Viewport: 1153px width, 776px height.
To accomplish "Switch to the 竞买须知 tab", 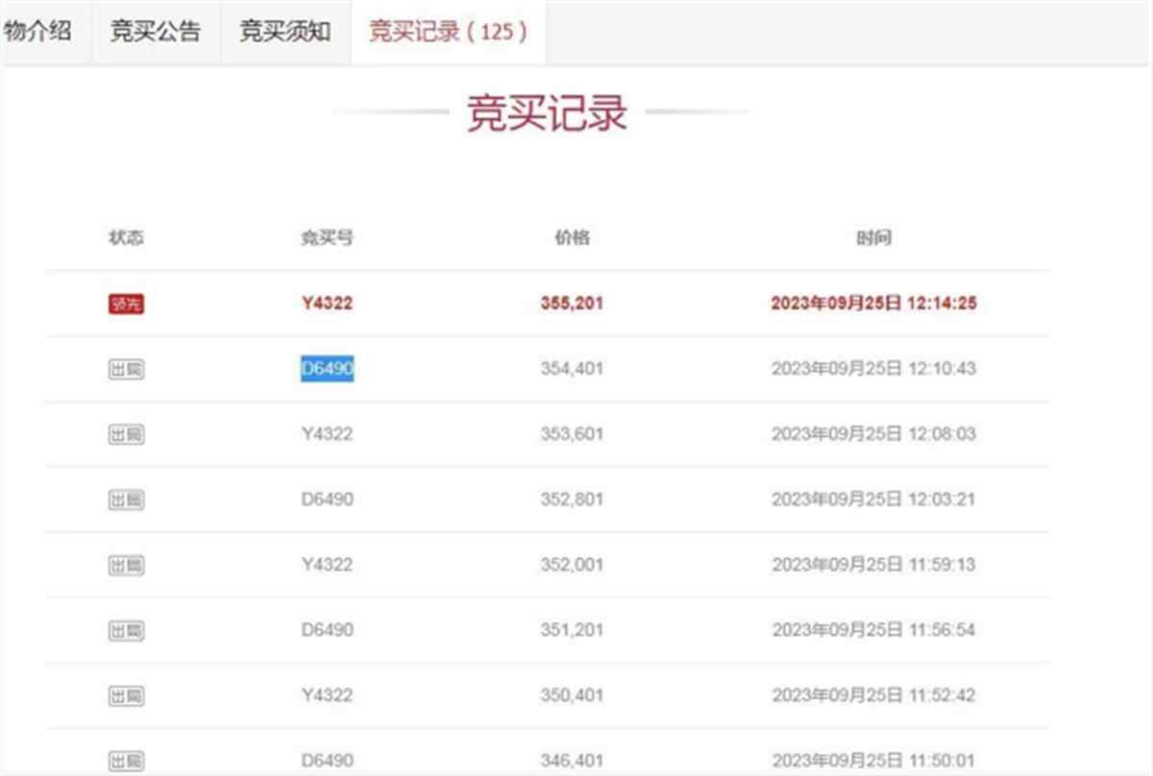I will 285,32.
